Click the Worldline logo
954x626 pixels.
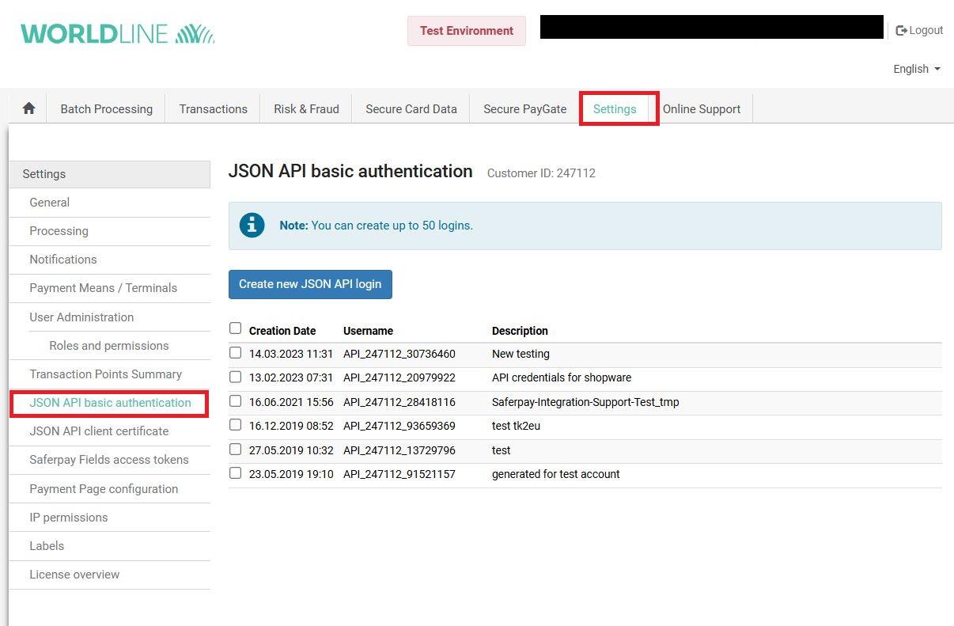[x=117, y=33]
